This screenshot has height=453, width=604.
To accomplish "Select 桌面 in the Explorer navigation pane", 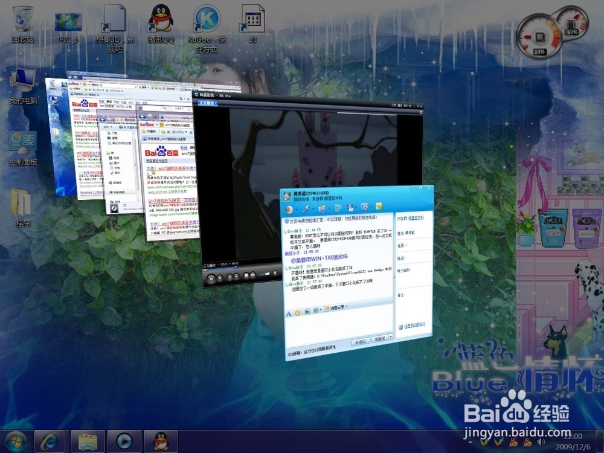I will [x=112, y=138].
